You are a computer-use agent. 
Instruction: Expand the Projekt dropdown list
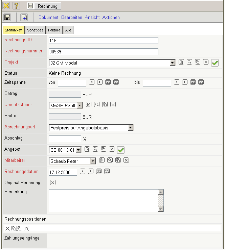point(172,63)
